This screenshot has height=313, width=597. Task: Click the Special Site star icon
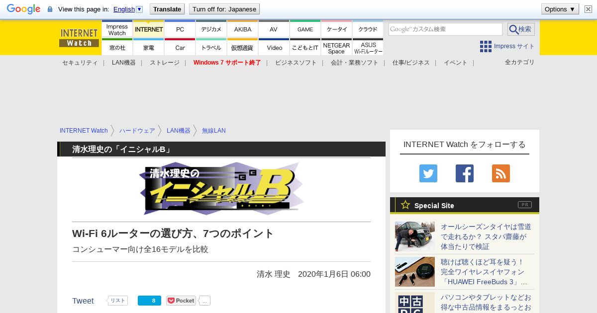point(405,205)
